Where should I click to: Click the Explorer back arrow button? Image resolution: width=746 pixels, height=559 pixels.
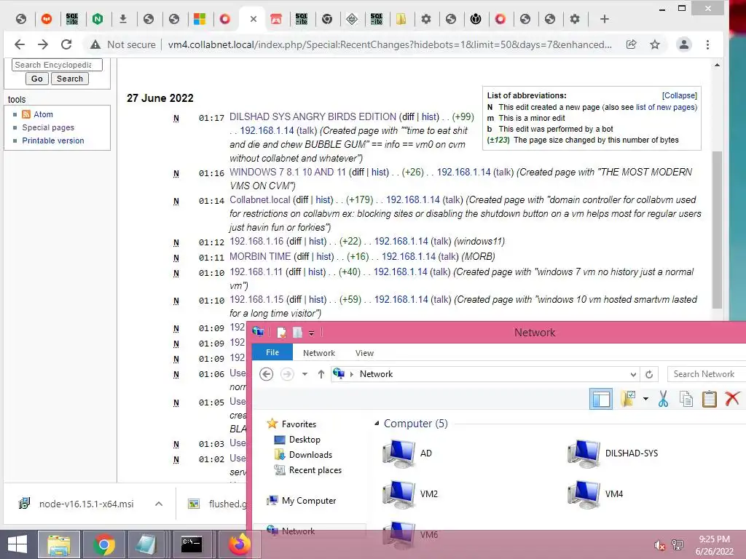267,375
